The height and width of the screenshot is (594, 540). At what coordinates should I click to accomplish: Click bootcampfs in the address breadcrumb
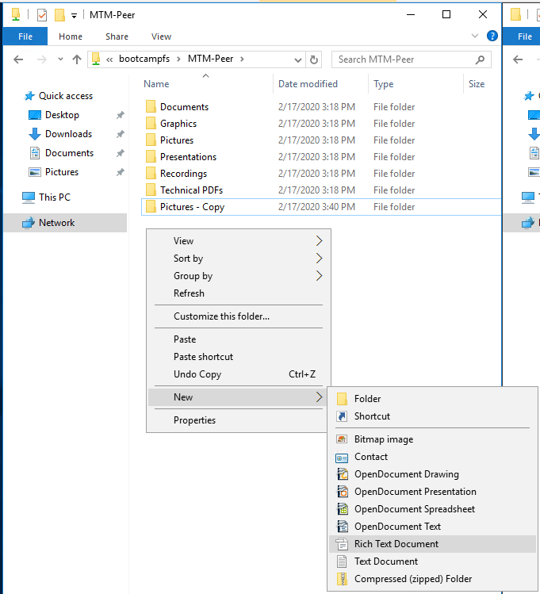tap(144, 59)
